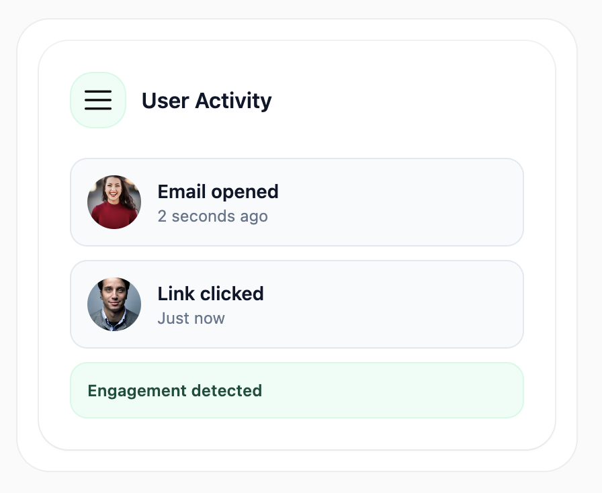The image size is (602, 493).
Task: Click the Engagement detected banner
Action: [x=296, y=390]
